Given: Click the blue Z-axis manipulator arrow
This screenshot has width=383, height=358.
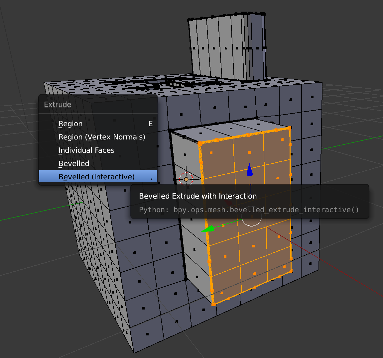Looking at the screenshot, I should (x=249, y=169).
